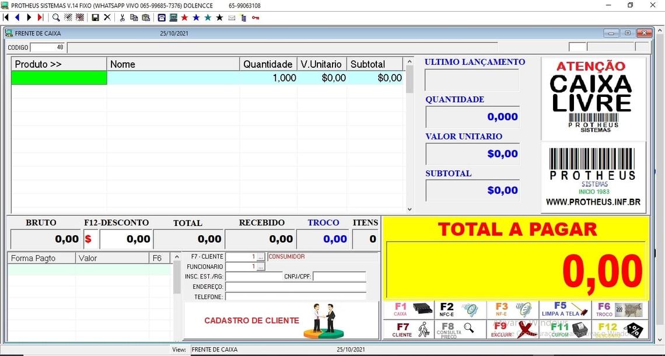Open the telephone icon in toolbar
Screen dimensions: 665x356
pyautogui.click(x=162, y=18)
